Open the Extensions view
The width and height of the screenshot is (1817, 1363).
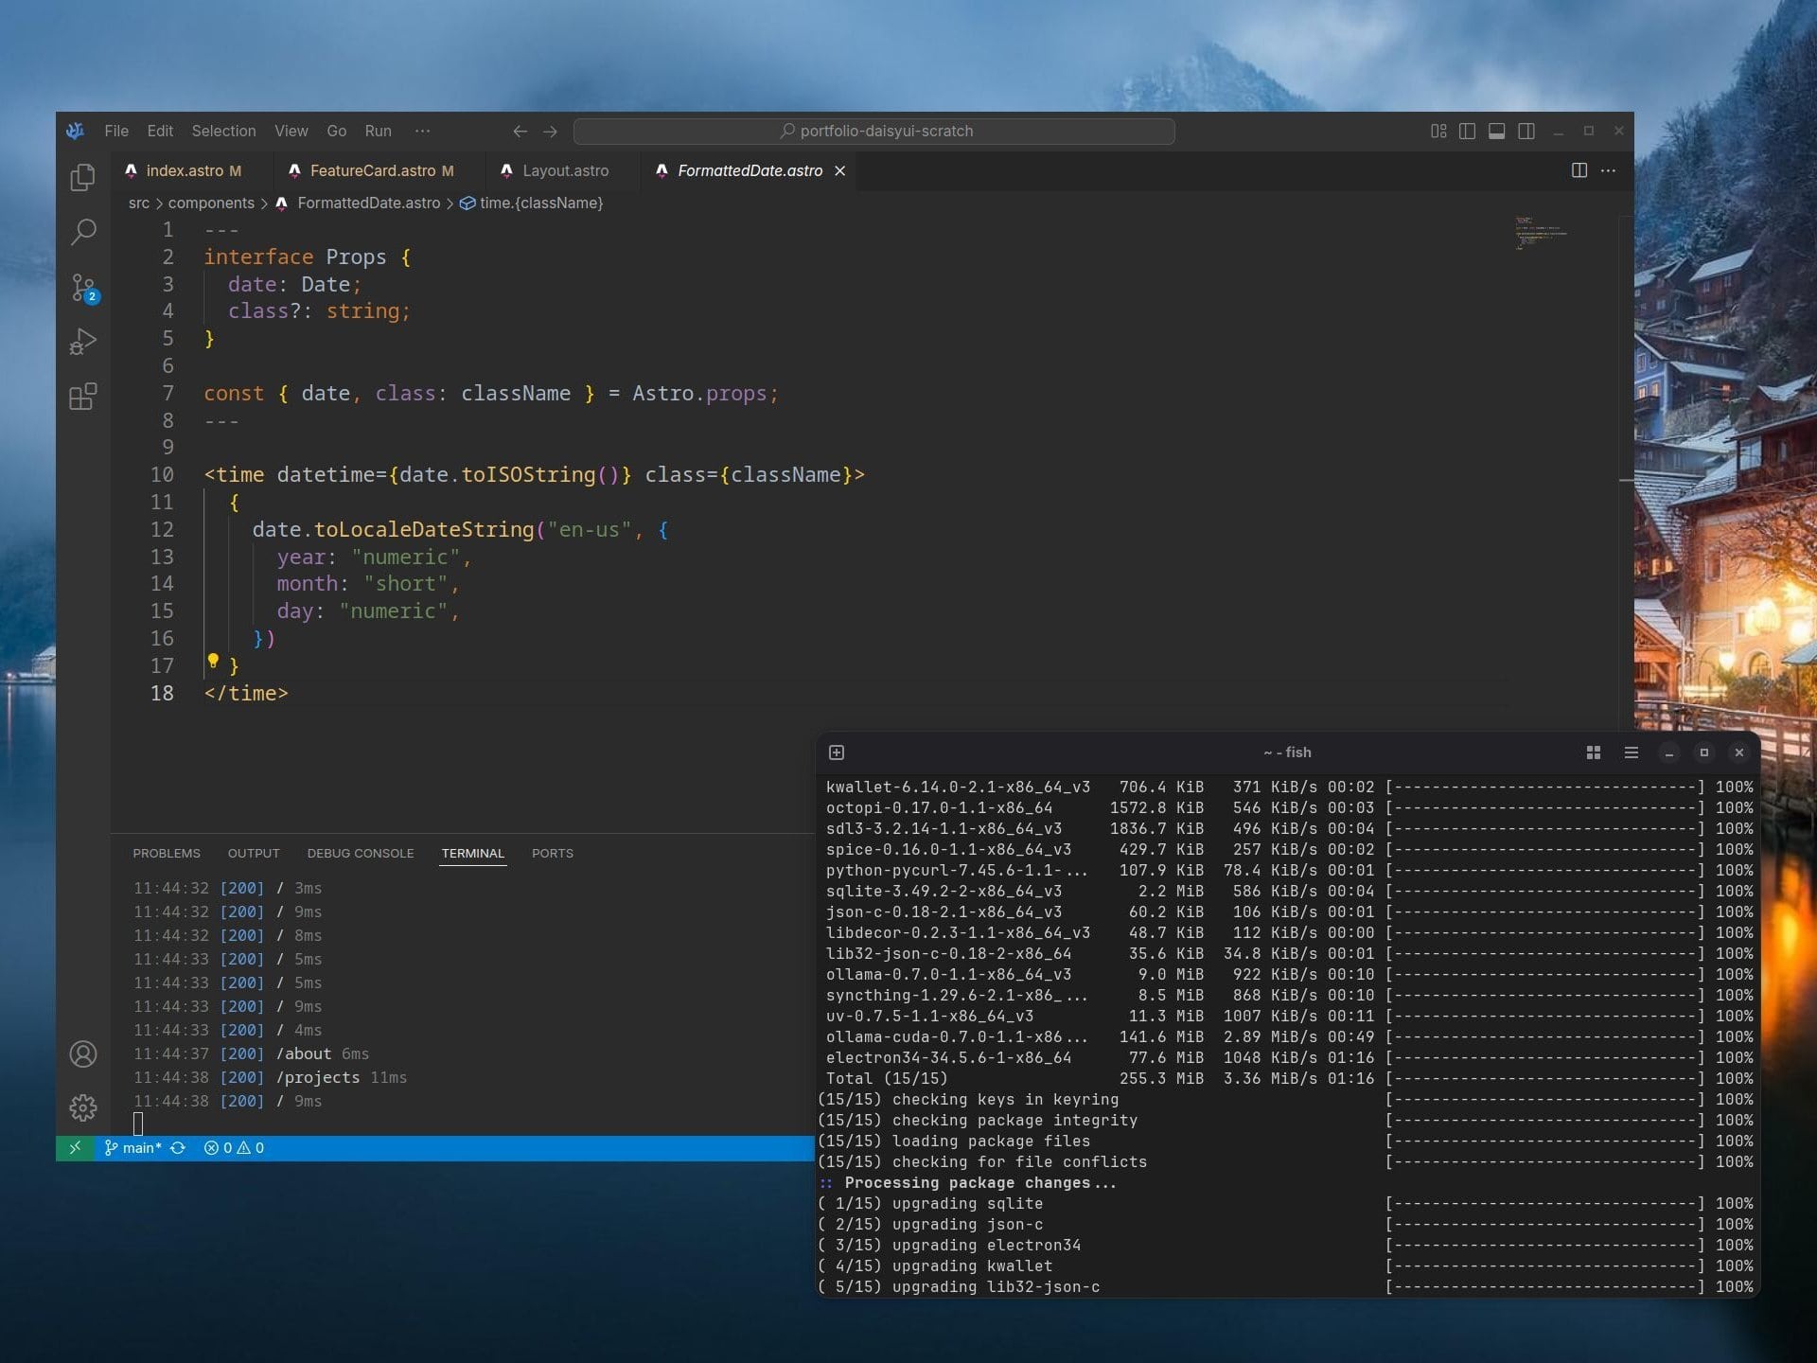(x=83, y=397)
